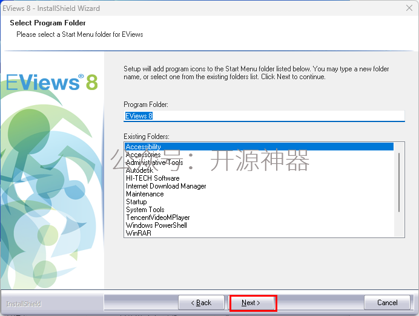
Task: Select the System Tools folder
Action: 145,210
